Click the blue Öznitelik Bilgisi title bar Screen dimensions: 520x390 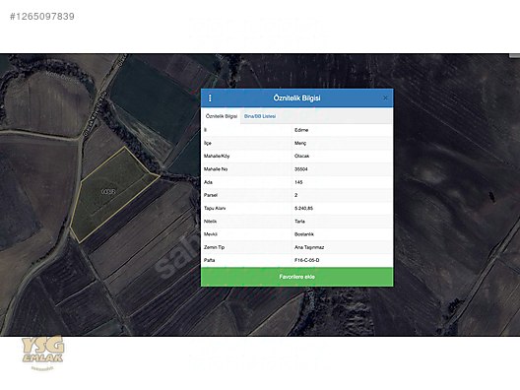pos(297,98)
